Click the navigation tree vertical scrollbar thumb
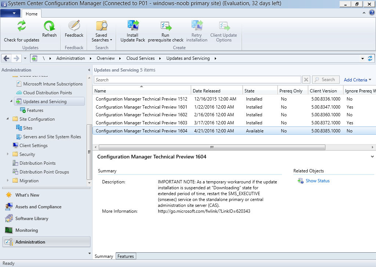Viewport: 376px width, 267px height. (89, 152)
